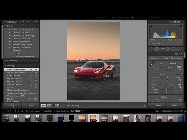The height and width of the screenshot is (140, 187).
Task: Select Update Graduated Filter history step
Action: point(21,96)
